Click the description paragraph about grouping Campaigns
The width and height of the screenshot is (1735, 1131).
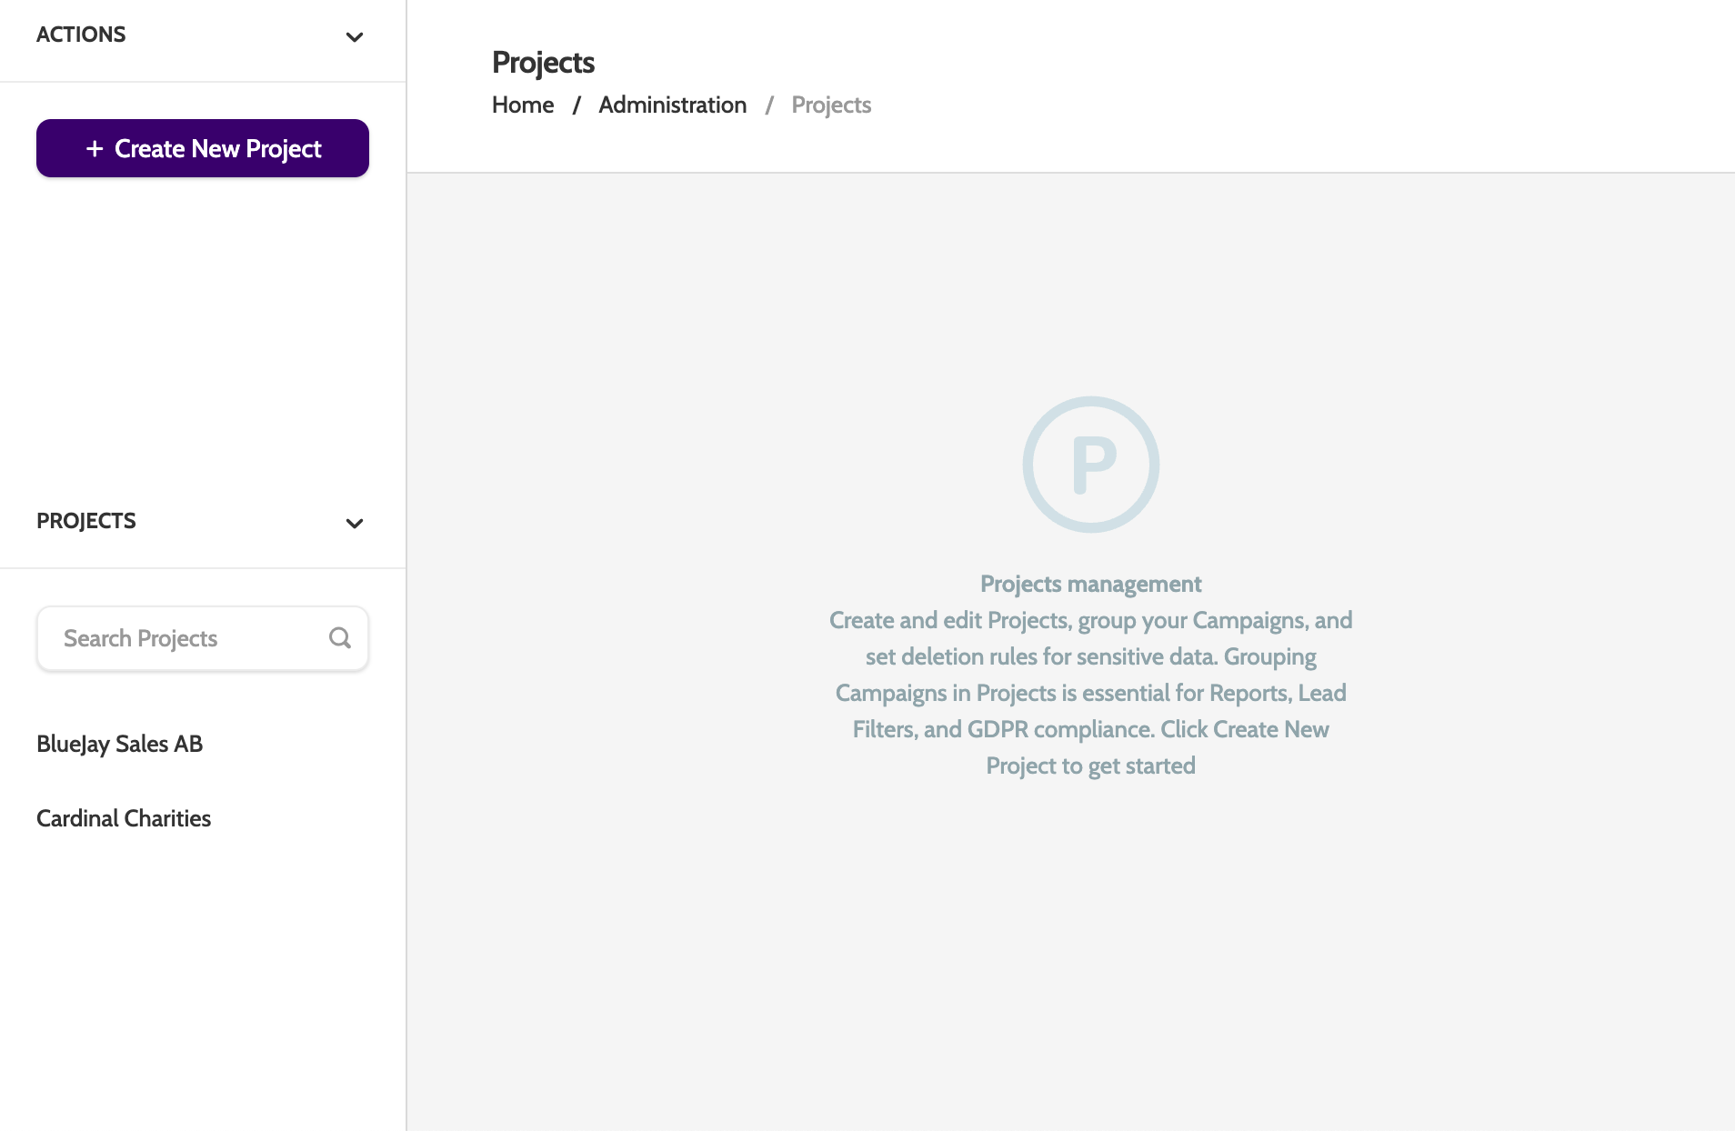[x=1090, y=693]
